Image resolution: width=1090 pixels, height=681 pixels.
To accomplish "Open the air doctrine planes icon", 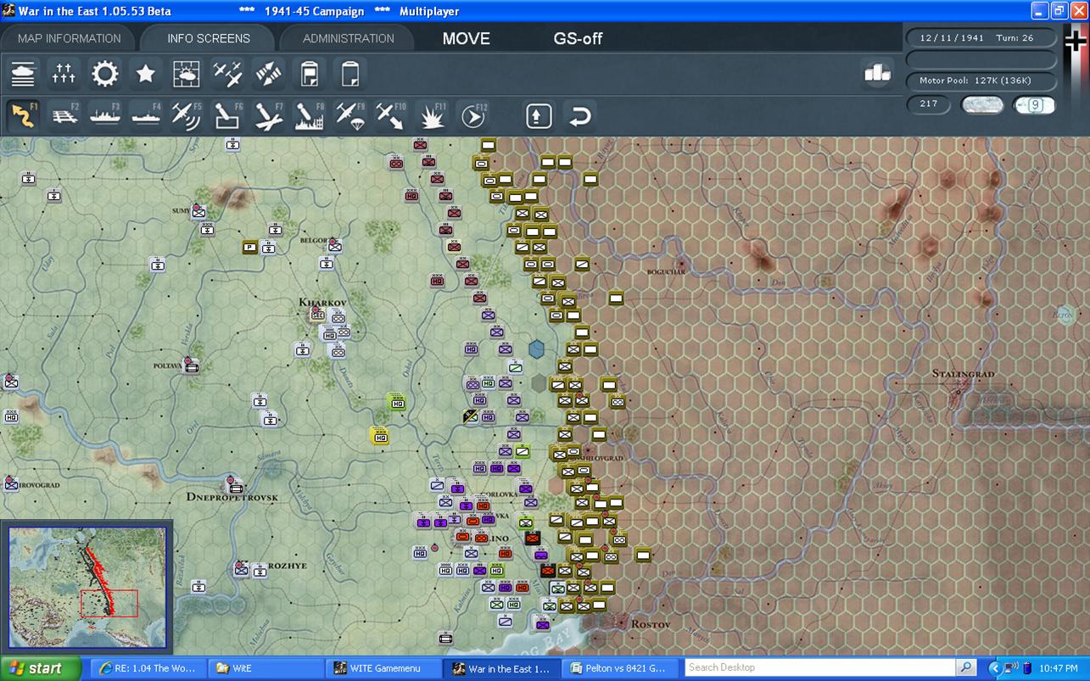I will [227, 74].
